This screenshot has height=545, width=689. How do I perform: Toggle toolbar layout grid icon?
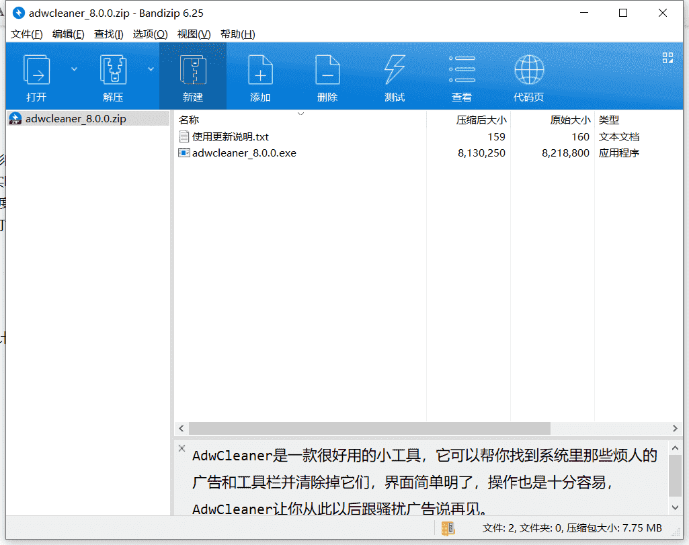[667, 58]
